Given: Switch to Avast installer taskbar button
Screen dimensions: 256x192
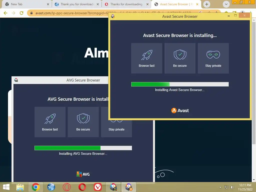Looking at the screenshot, I should point(129,187).
